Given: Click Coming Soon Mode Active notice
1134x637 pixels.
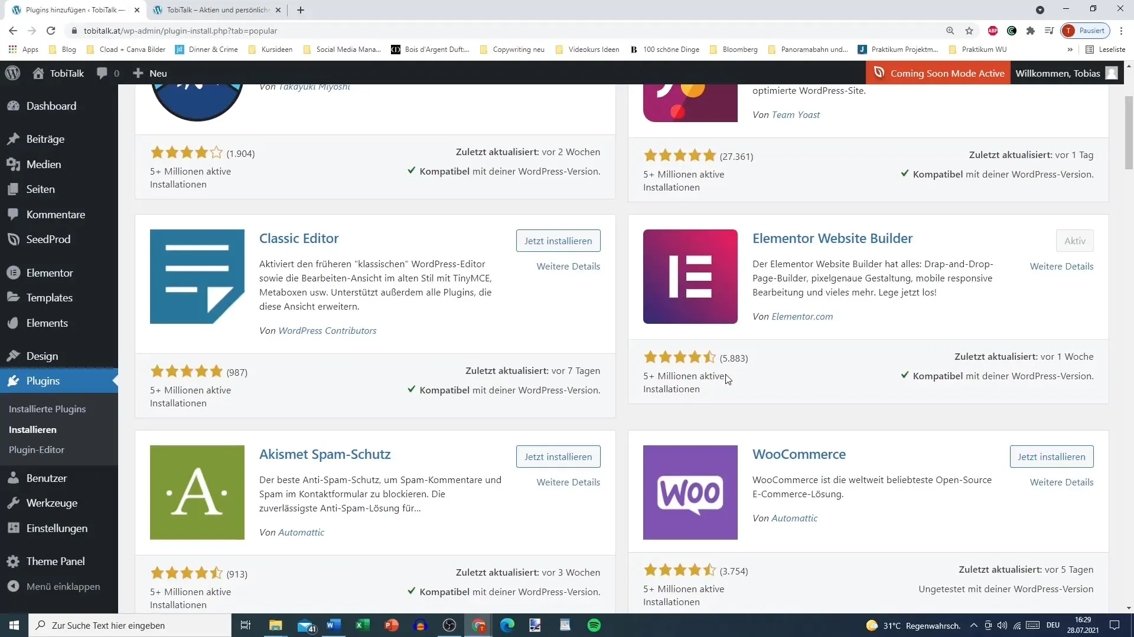Looking at the screenshot, I should tap(939, 73).
